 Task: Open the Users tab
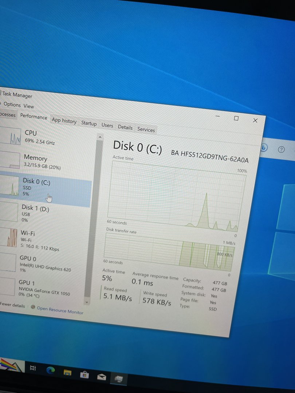(x=107, y=125)
